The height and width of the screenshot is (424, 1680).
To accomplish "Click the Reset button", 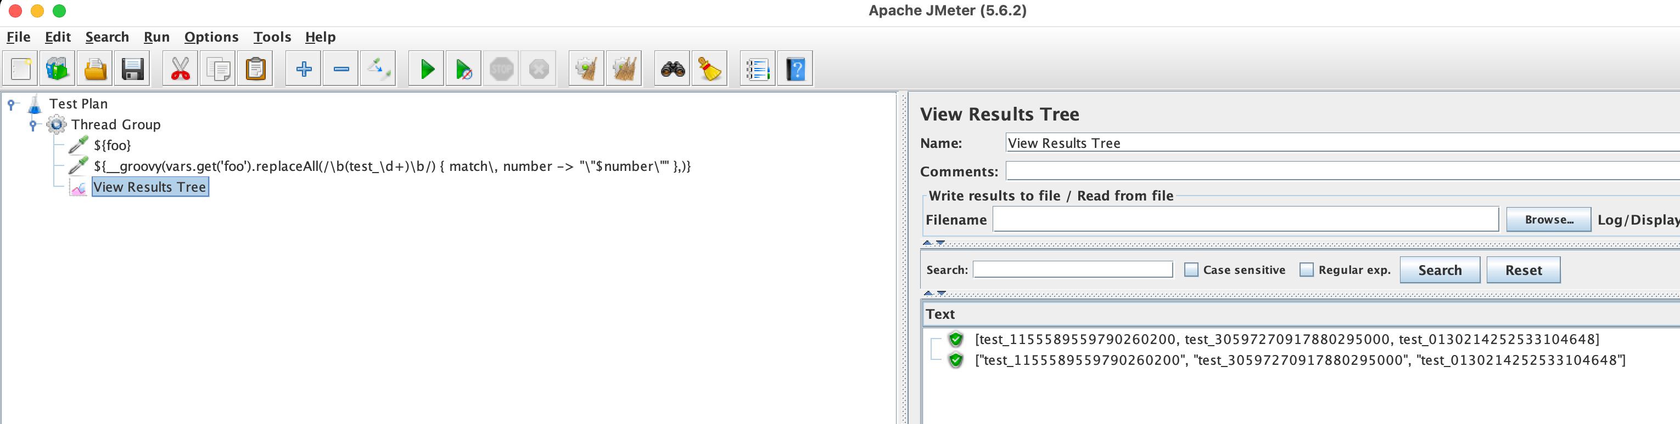I will coord(1524,270).
